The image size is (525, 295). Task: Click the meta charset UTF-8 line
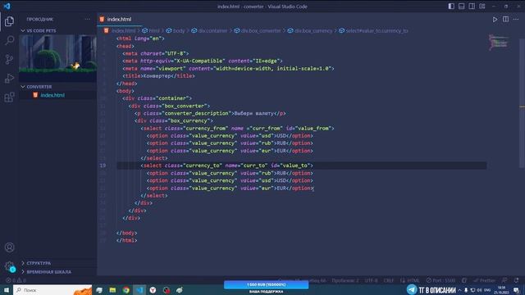click(156, 53)
